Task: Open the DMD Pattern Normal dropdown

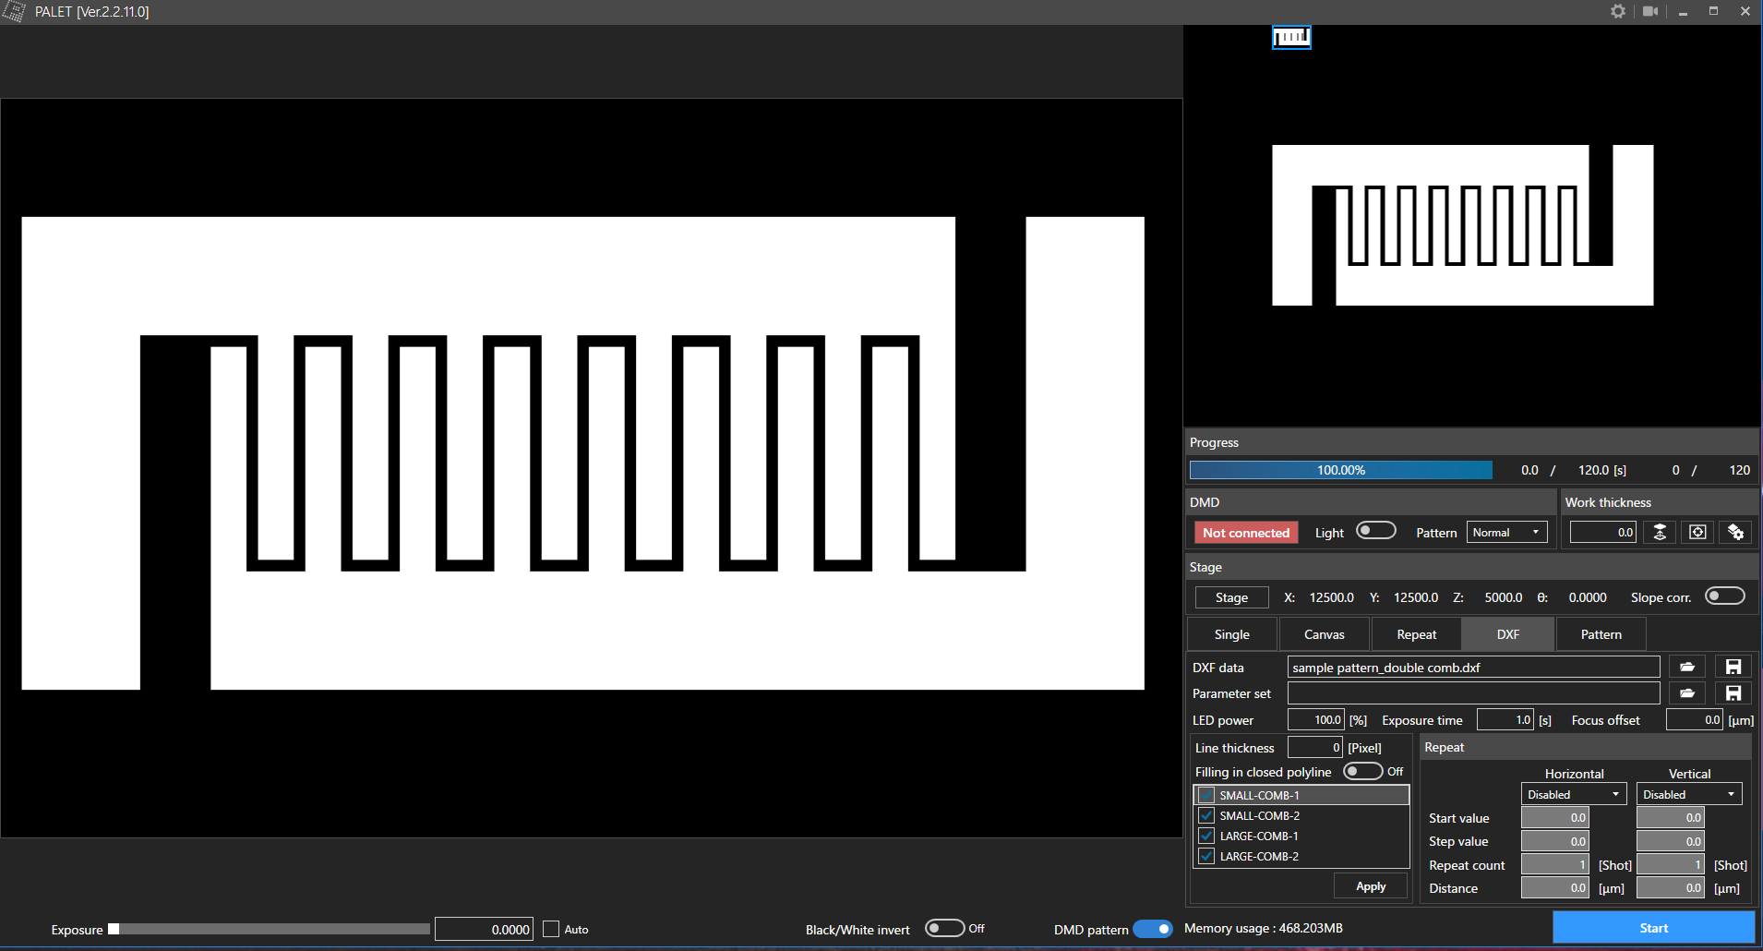Action: point(1506,533)
